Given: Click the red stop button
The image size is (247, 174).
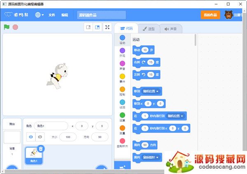Looking at the screenshot, I should pos(15,27).
